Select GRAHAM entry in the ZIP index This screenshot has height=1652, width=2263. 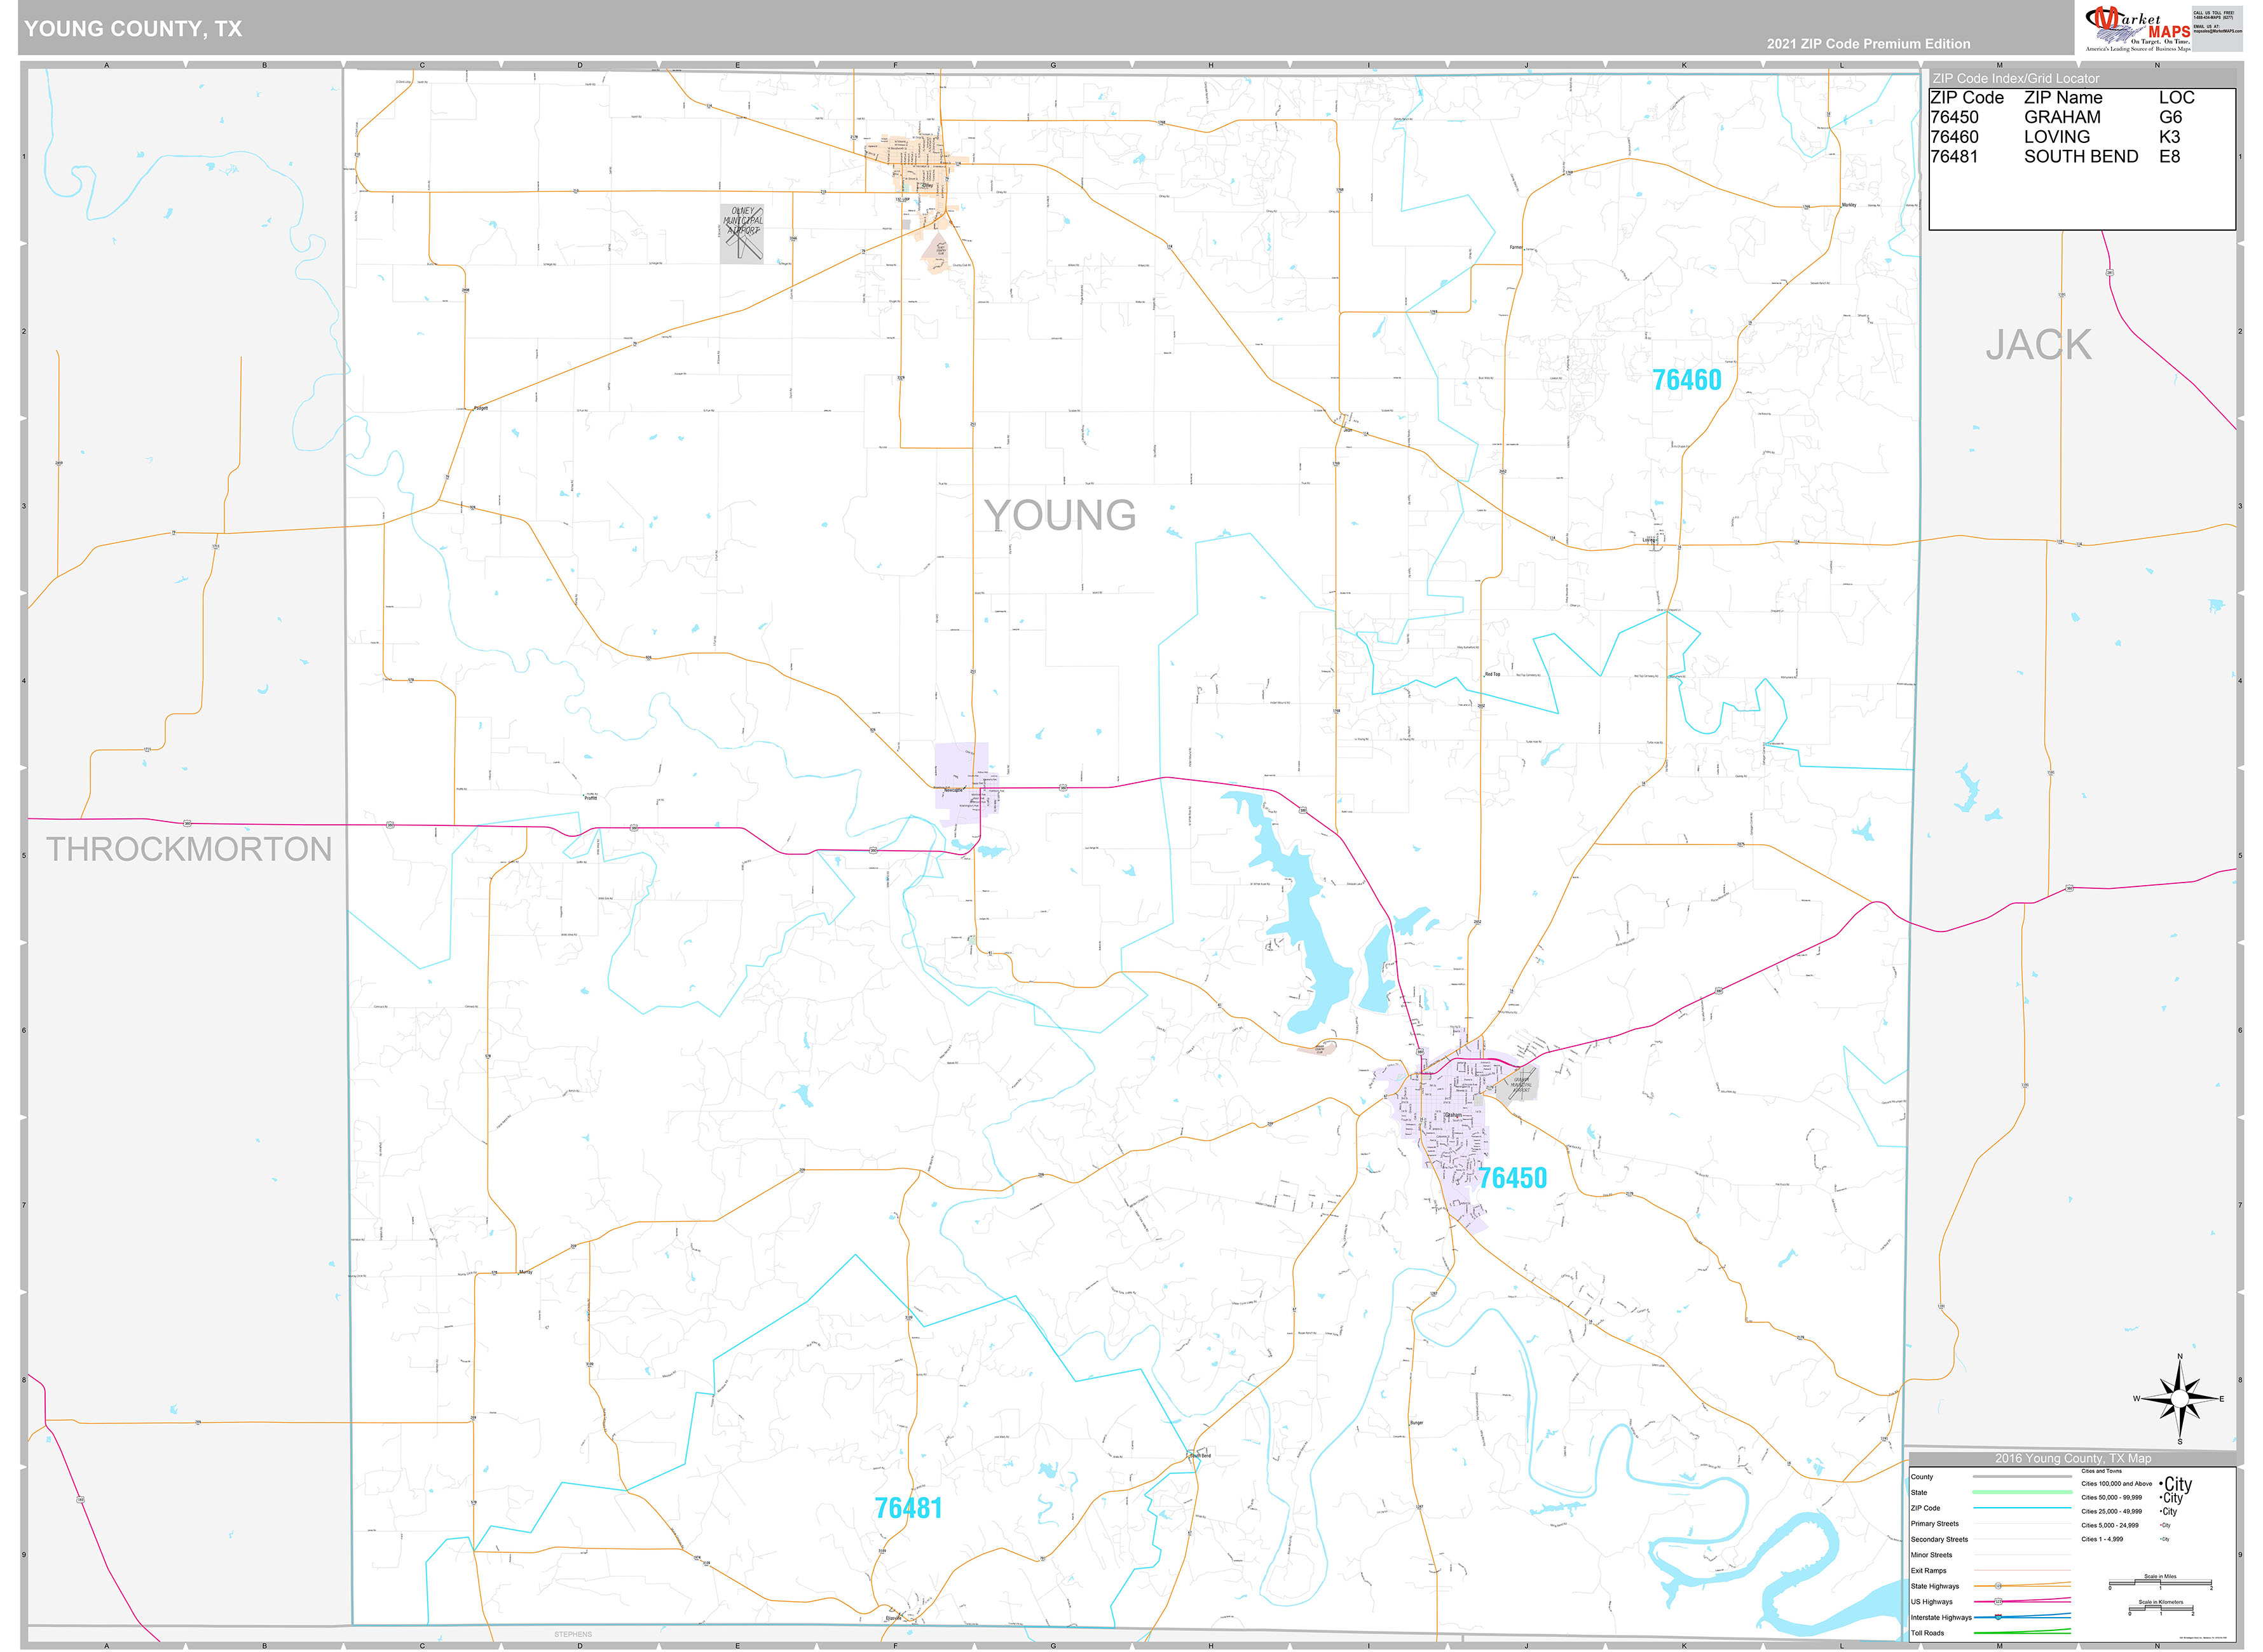(2063, 117)
